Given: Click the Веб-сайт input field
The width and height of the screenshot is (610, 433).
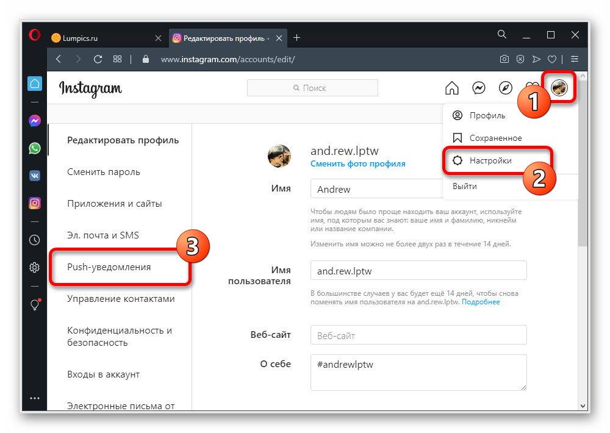Looking at the screenshot, I should [x=418, y=335].
